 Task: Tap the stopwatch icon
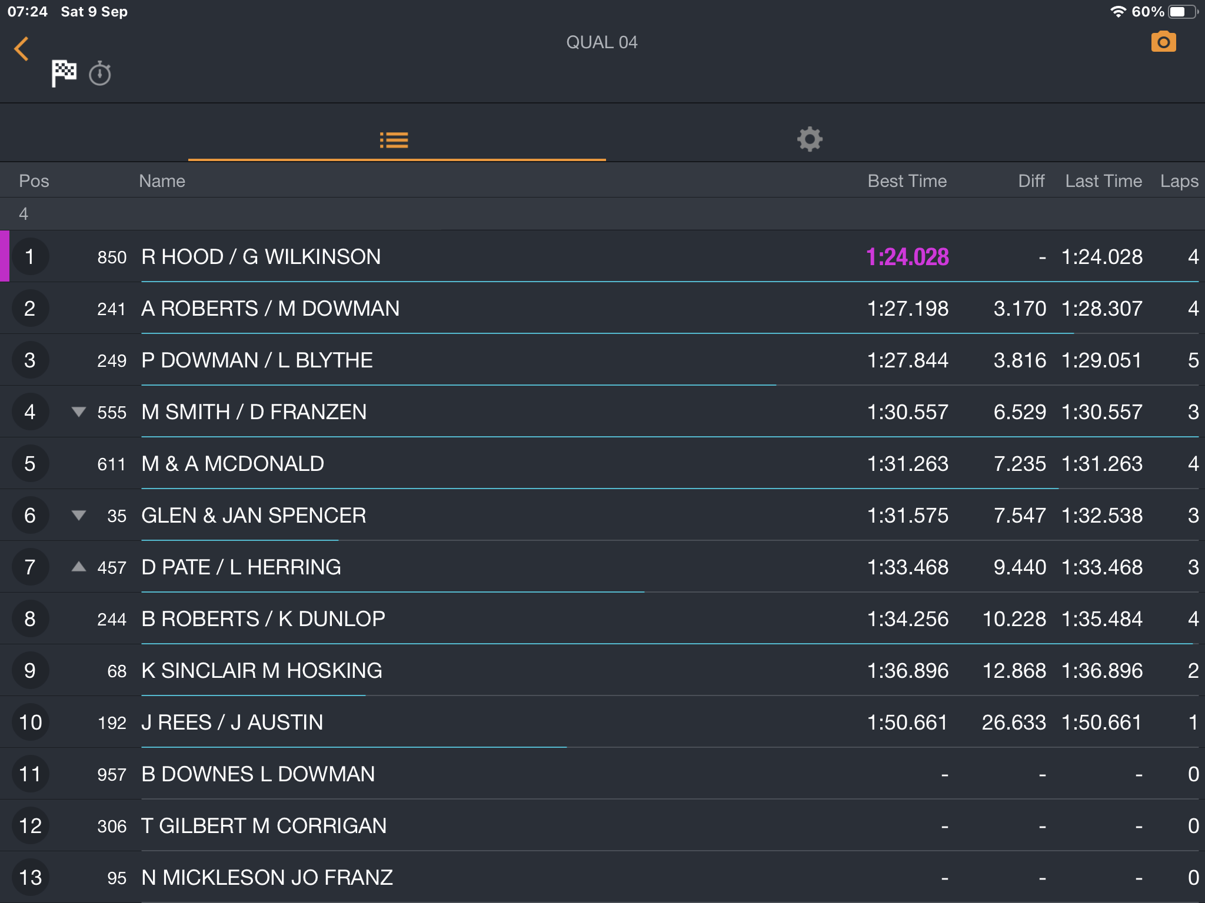(100, 73)
